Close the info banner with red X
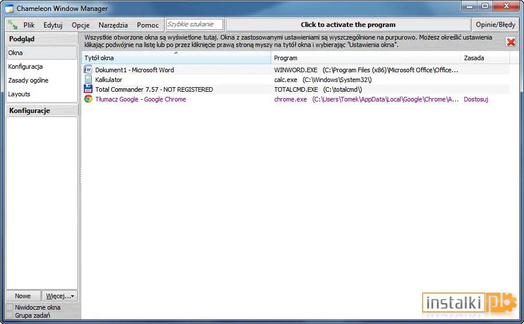This screenshot has width=524, height=324. click(x=511, y=42)
